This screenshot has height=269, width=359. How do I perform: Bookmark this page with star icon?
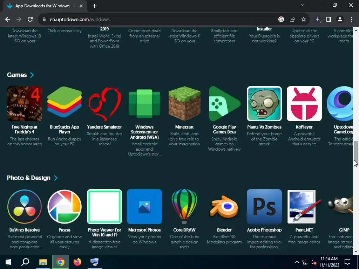[304, 20]
